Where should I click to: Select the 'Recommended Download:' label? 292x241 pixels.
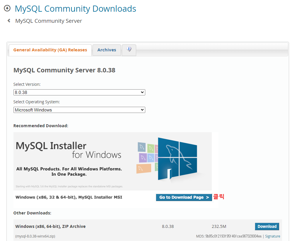coord(41,125)
